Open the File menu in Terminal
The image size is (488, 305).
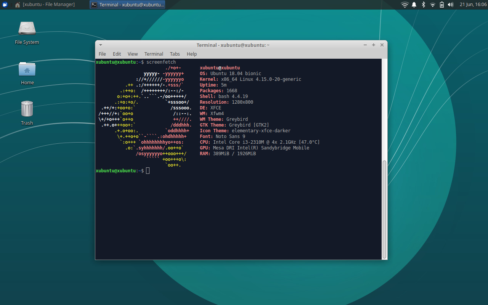pyautogui.click(x=102, y=54)
